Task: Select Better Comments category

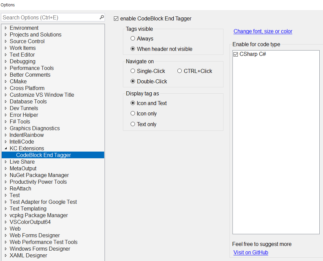Action: click(x=30, y=75)
